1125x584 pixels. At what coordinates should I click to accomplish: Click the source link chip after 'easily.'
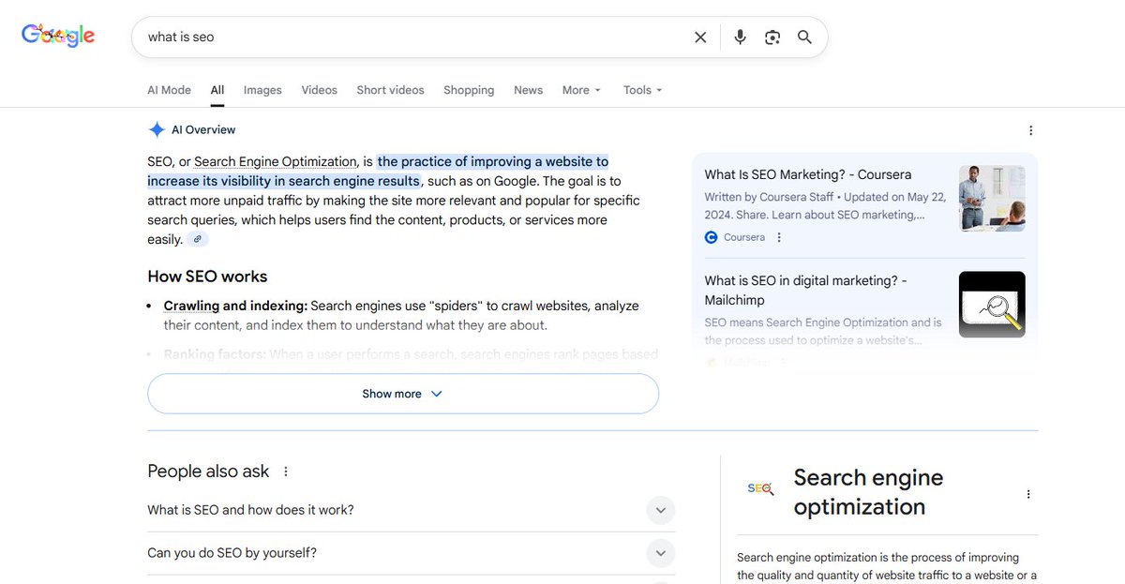point(197,239)
